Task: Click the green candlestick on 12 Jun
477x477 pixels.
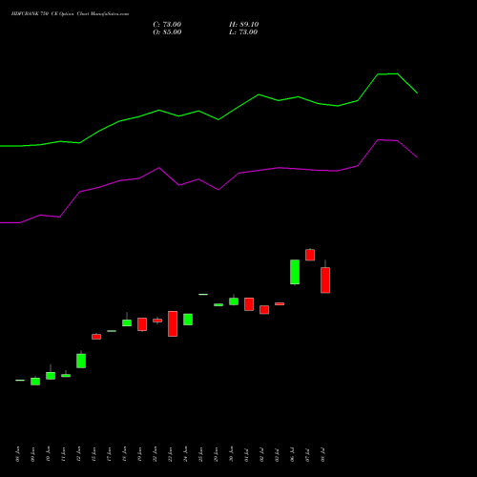Action: (x=81, y=361)
